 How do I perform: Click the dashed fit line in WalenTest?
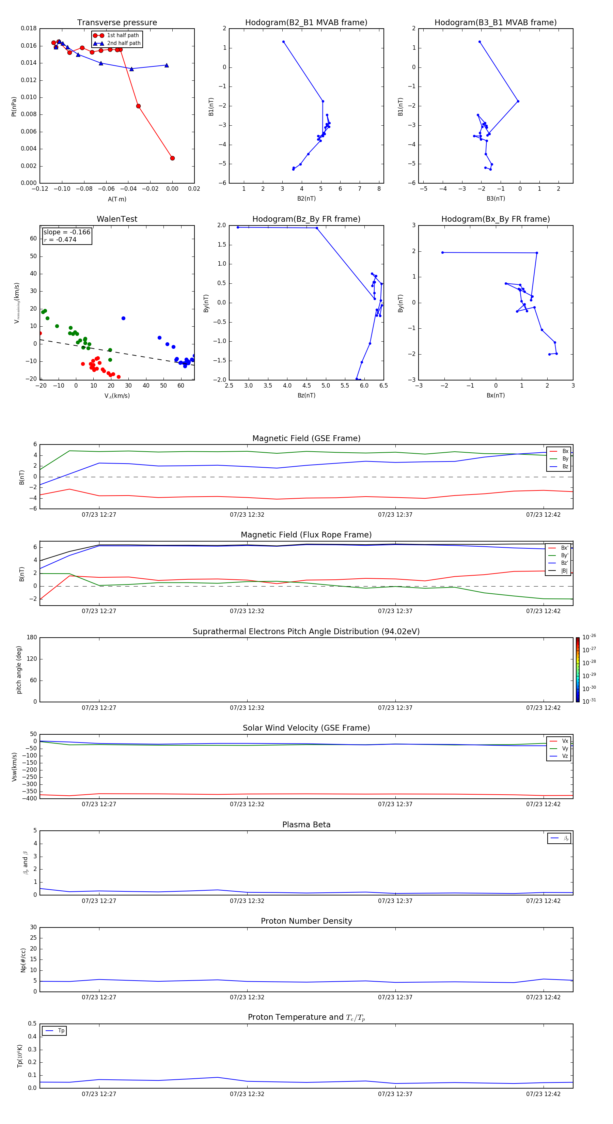(117, 352)
